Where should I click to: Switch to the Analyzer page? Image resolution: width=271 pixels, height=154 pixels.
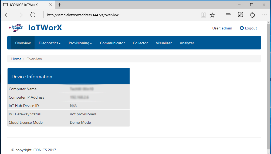[187, 43]
